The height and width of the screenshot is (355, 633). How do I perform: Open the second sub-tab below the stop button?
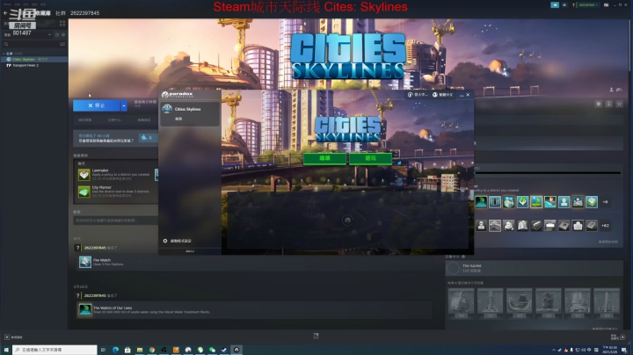[x=114, y=120]
